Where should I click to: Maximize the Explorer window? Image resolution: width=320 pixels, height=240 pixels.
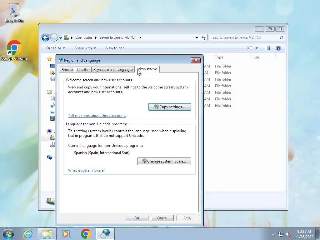tap(270, 29)
